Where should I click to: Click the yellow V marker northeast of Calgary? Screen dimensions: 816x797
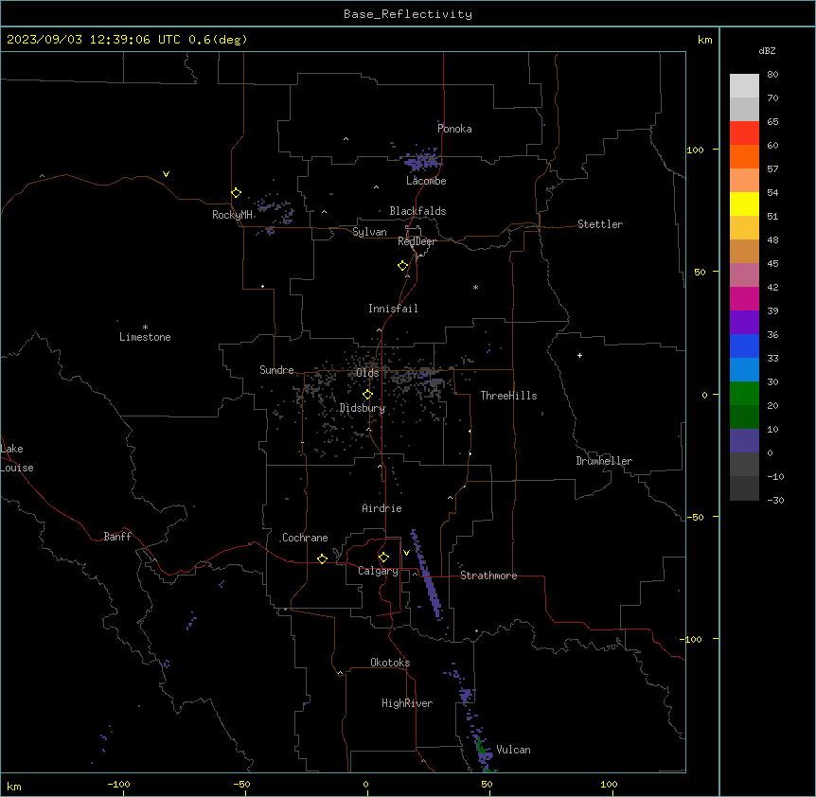pos(406,553)
